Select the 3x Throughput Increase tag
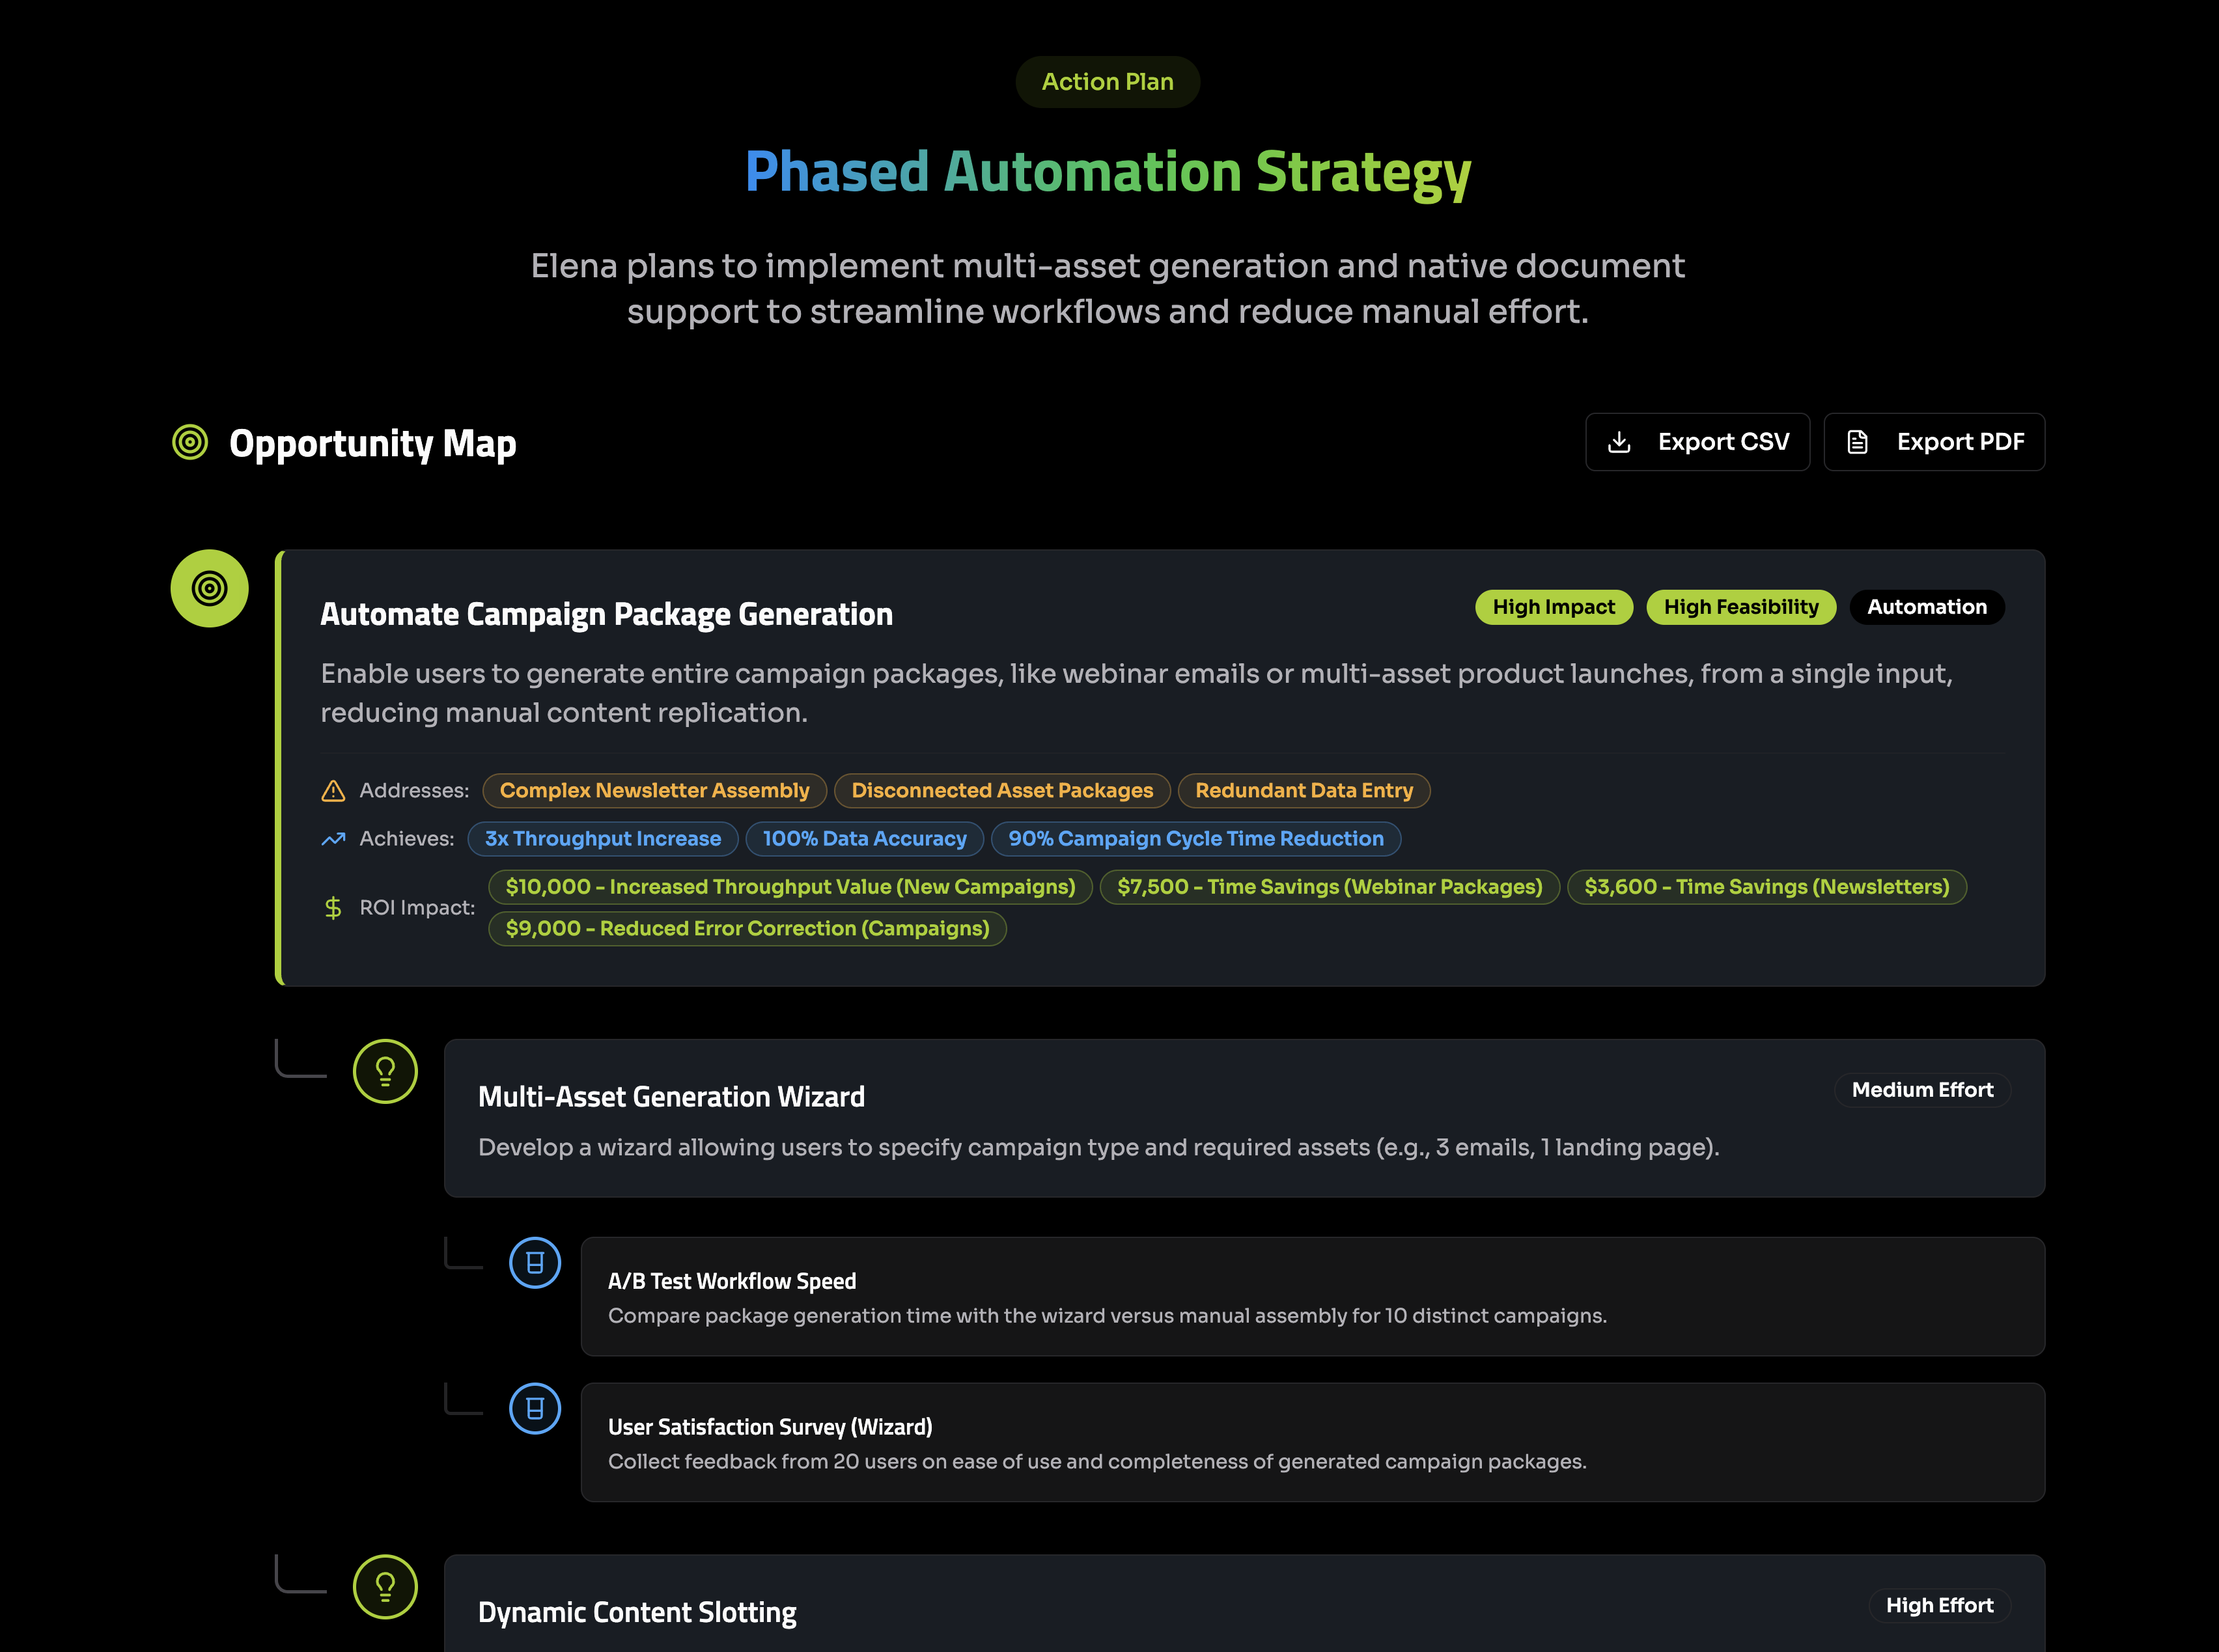 click(602, 839)
